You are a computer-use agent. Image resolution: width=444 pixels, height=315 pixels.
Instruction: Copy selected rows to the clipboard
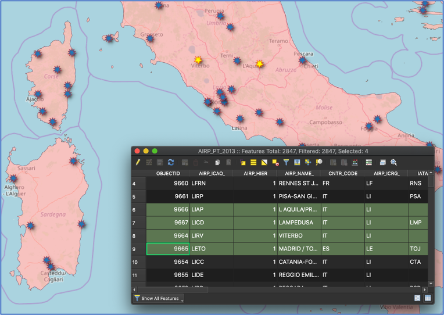tap(217, 163)
